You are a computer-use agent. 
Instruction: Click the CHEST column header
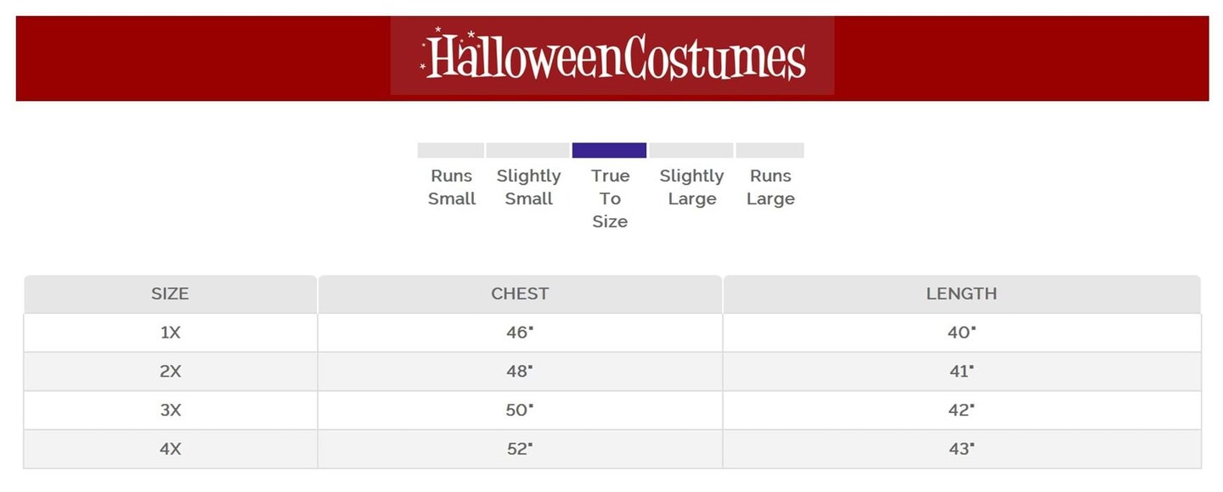520,294
